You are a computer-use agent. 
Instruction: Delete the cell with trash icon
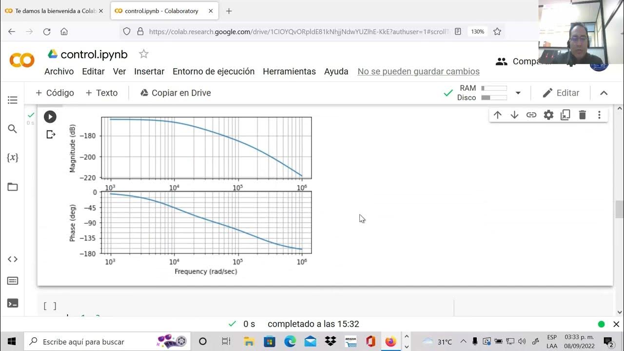[582, 115]
